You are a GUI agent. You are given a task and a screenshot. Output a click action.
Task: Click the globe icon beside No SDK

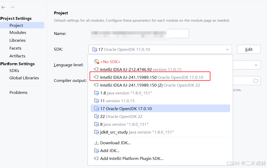(96, 62)
